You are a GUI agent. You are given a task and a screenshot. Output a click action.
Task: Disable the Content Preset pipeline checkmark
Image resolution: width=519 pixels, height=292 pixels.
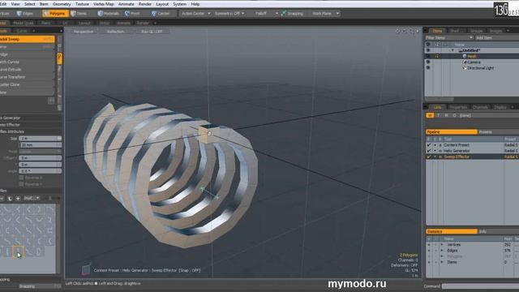(x=429, y=145)
